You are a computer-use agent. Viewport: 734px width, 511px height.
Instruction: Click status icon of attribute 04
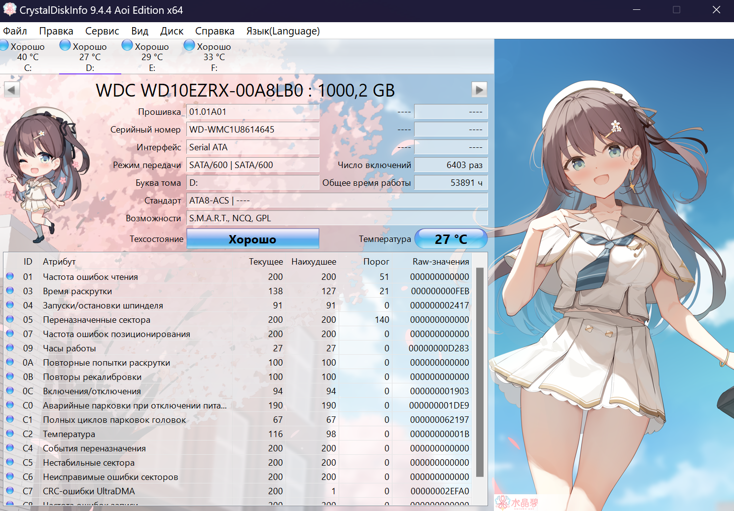tap(10, 305)
